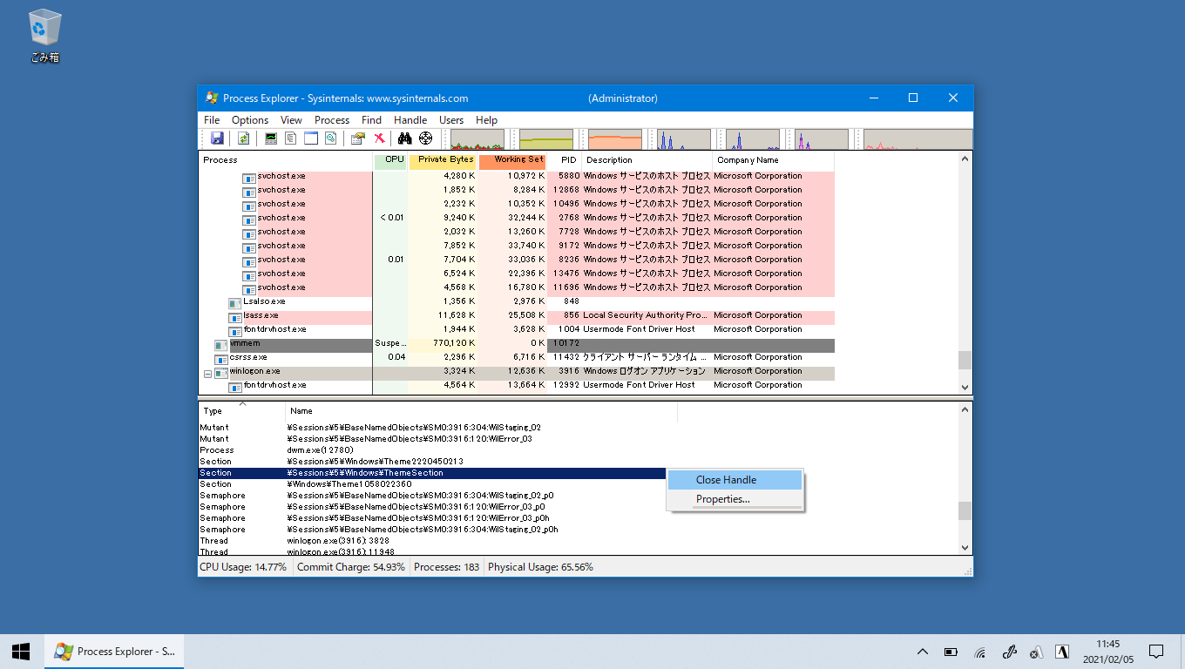Click the CPU usage mini graph
1185x669 pixels.
[x=477, y=139]
